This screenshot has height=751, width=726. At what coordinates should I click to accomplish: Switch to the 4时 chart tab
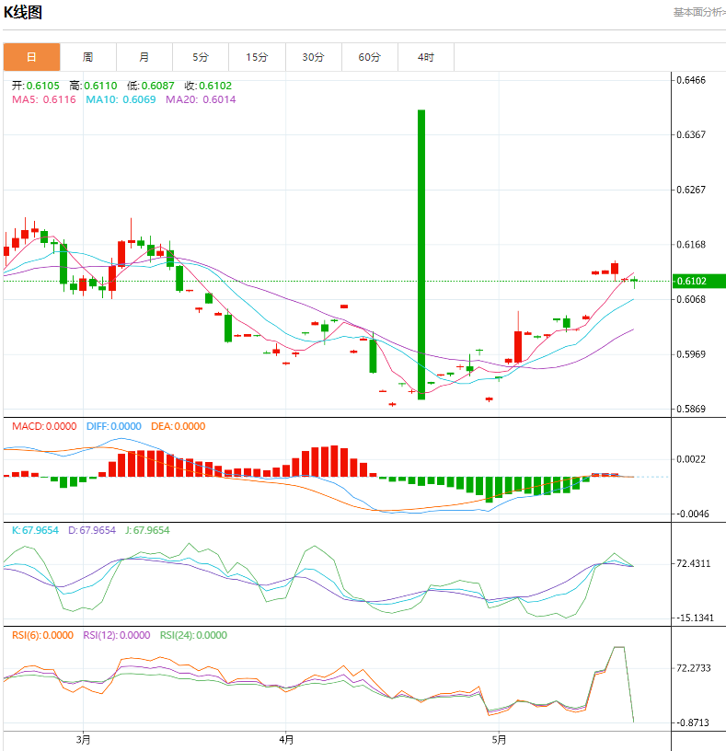(x=425, y=57)
